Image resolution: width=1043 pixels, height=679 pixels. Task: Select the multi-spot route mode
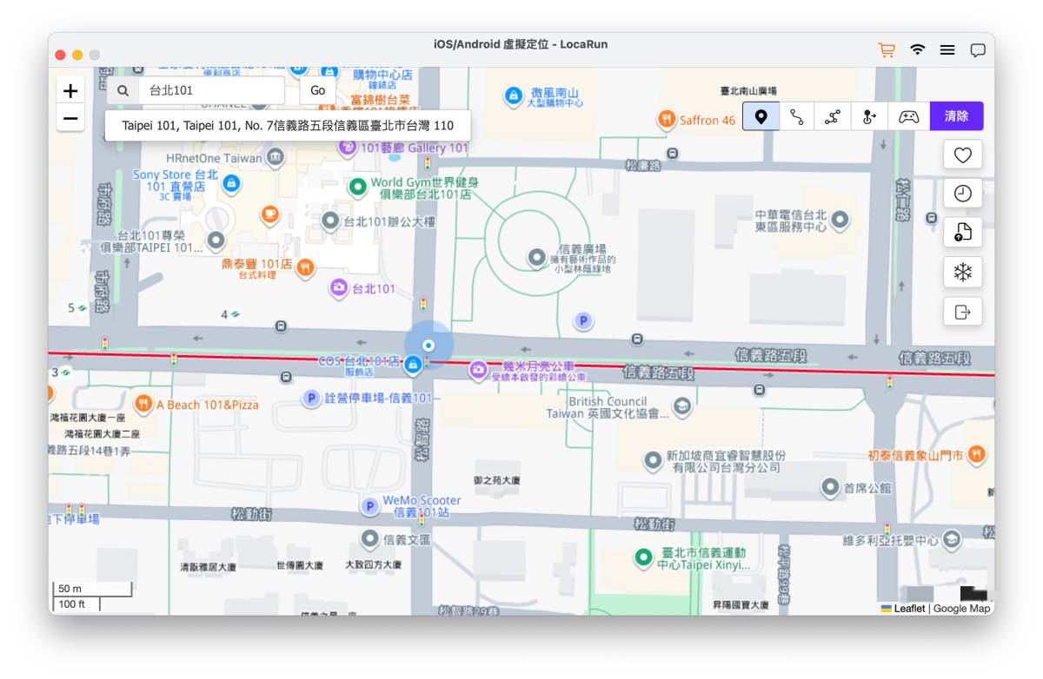[x=833, y=115]
